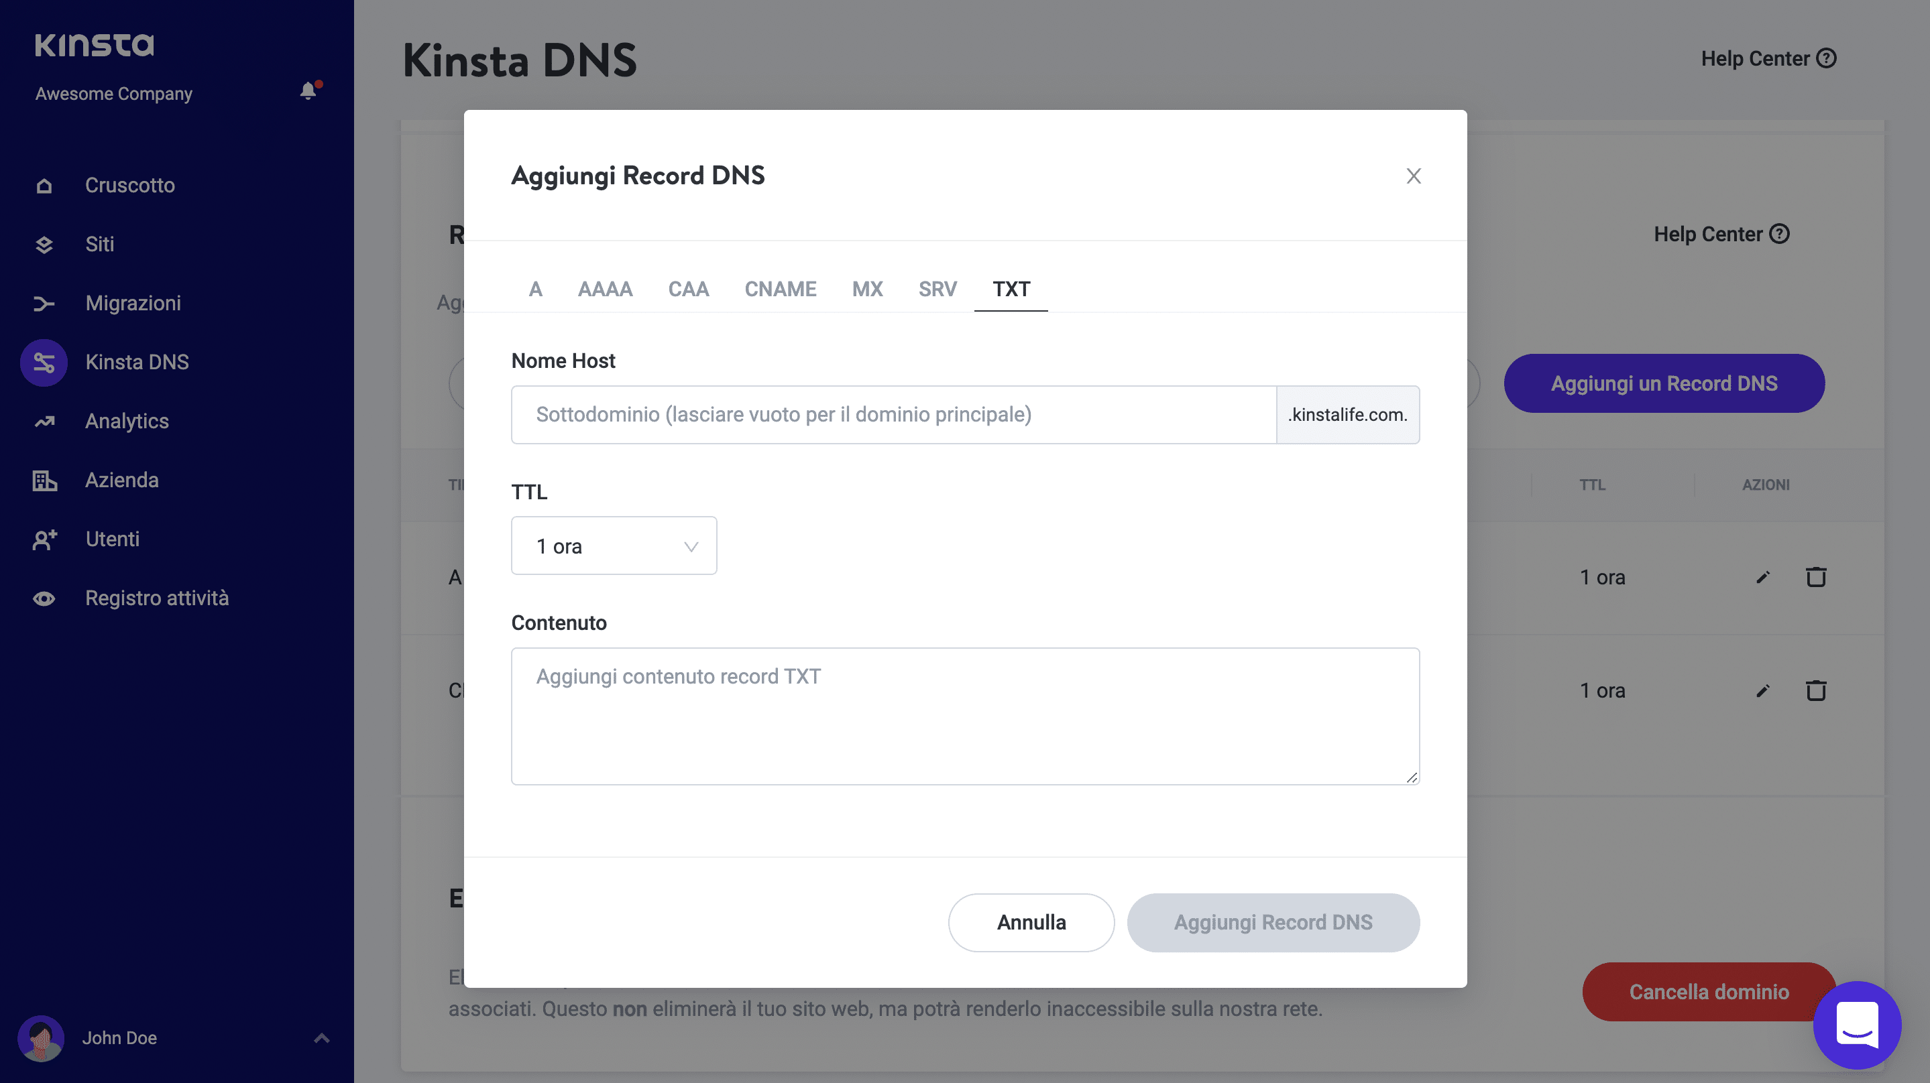The height and width of the screenshot is (1083, 1930).
Task: Click the Cruscotto home icon
Action: pyautogui.click(x=44, y=186)
